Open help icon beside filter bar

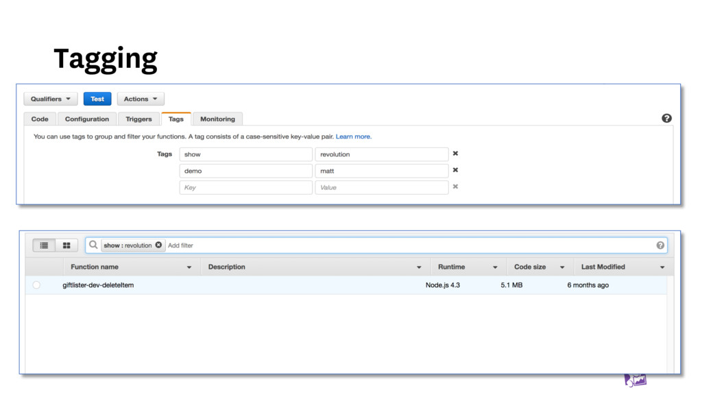[x=660, y=245]
